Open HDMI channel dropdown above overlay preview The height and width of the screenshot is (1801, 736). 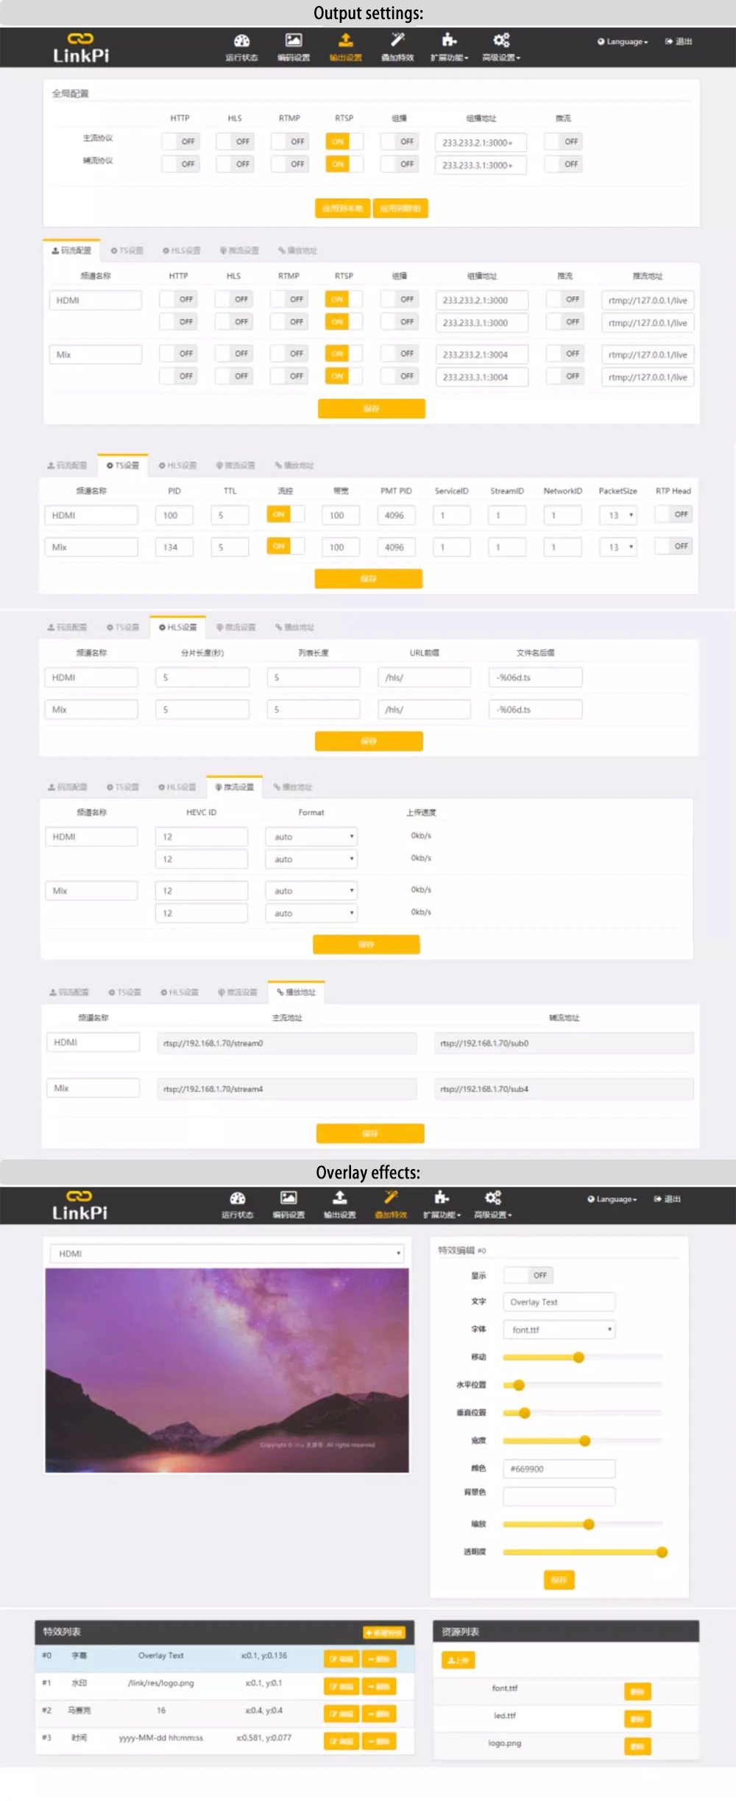click(227, 1254)
